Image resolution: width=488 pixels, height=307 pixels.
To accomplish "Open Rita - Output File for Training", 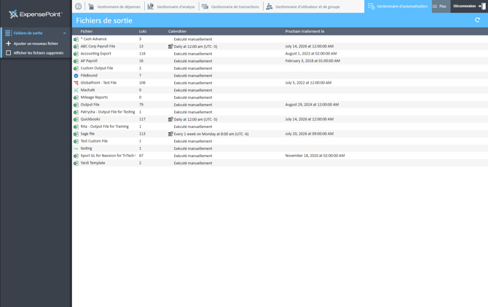I will (105, 127).
